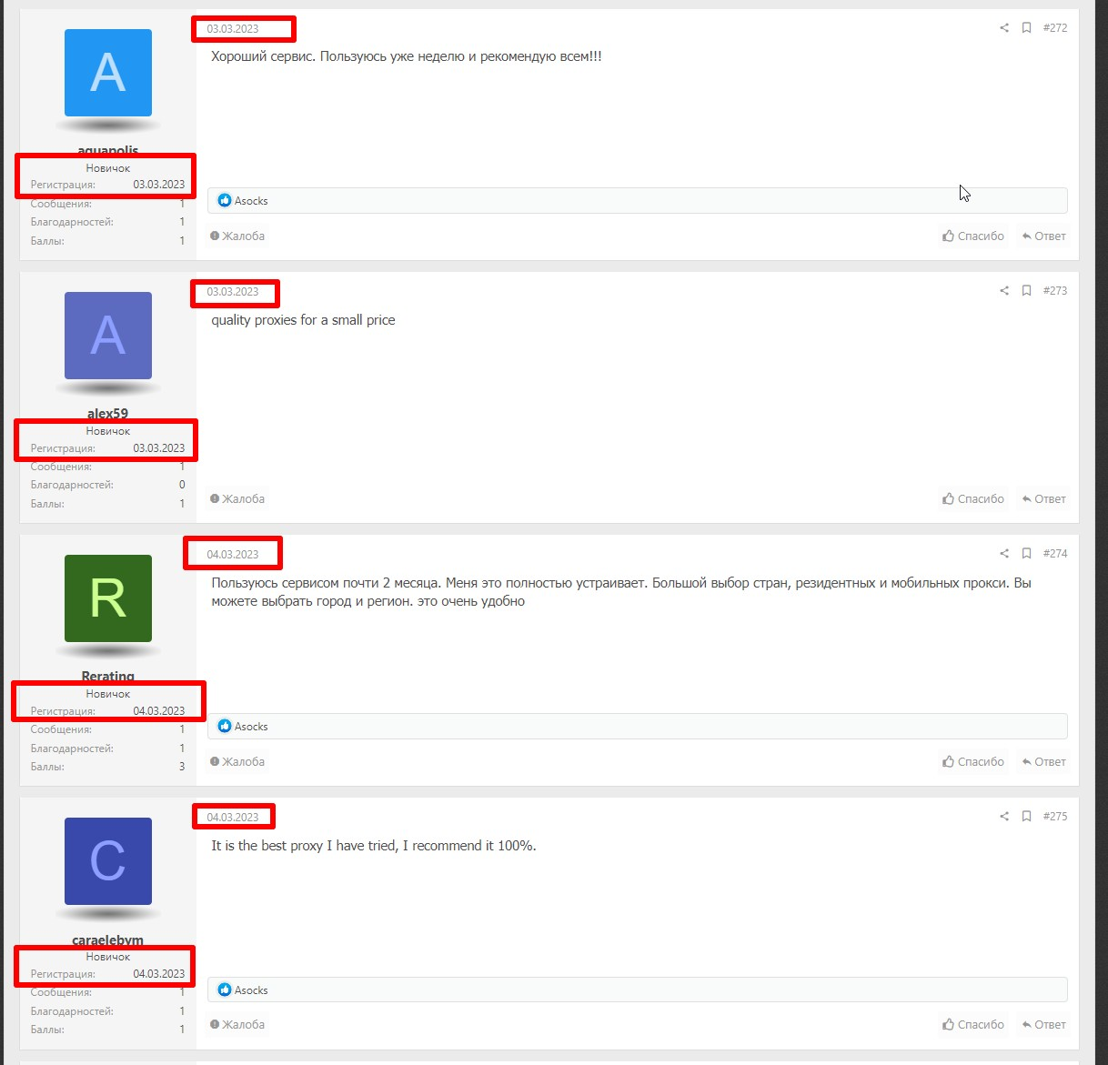The height and width of the screenshot is (1065, 1108).
Task: Click post date 04.03.2023 of post #274
Action: (x=233, y=555)
